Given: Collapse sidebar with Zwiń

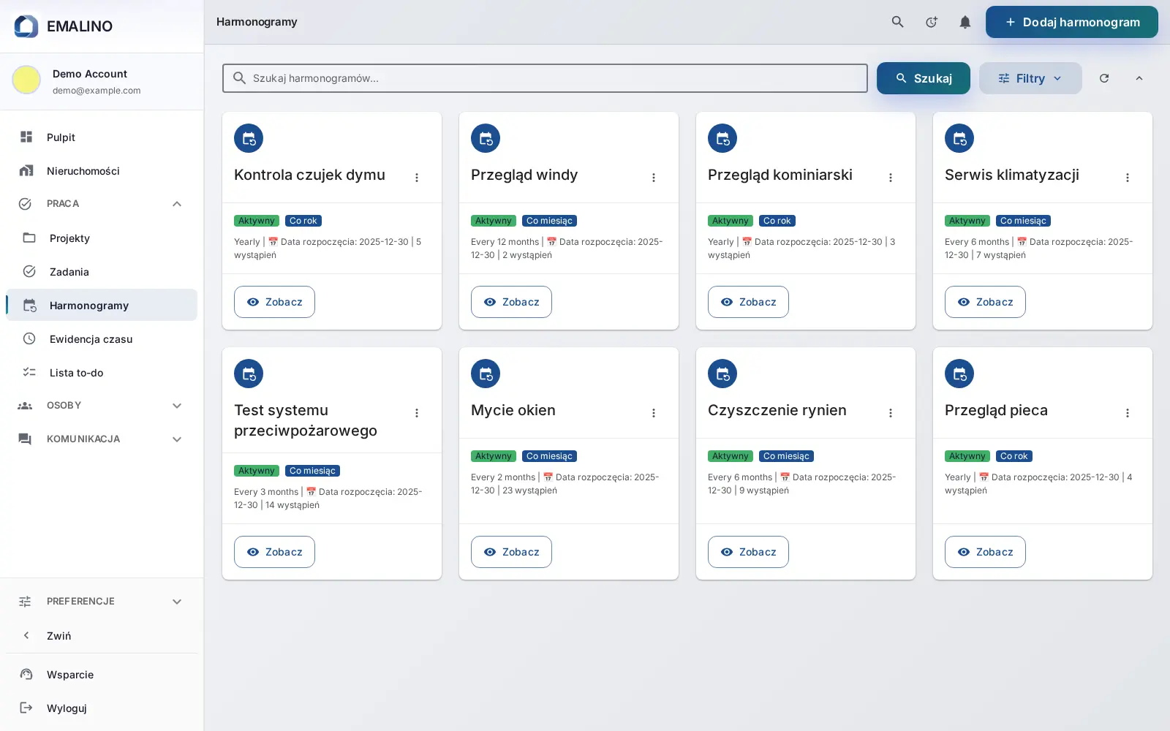Looking at the screenshot, I should pos(101,636).
